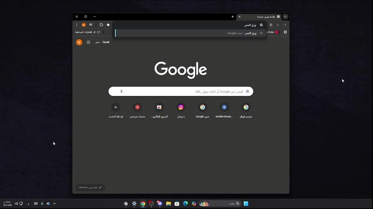Image resolution: width=373 pixels, height=209 pixels.
Task: Open the Extensions puzzle icon
Action: pos(101,25)
